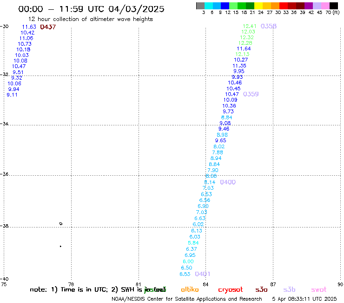Screen dimensions: 344x303
Task: Click the cyan swatch in the legend
Action: click(209, 6)
